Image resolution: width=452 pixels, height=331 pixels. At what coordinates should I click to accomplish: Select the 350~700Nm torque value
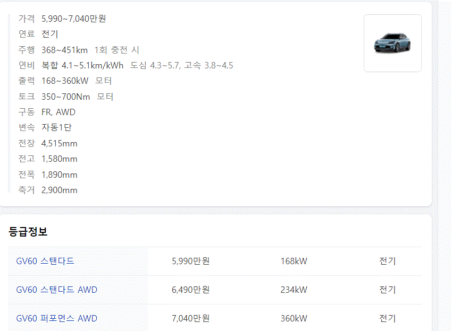66,97
